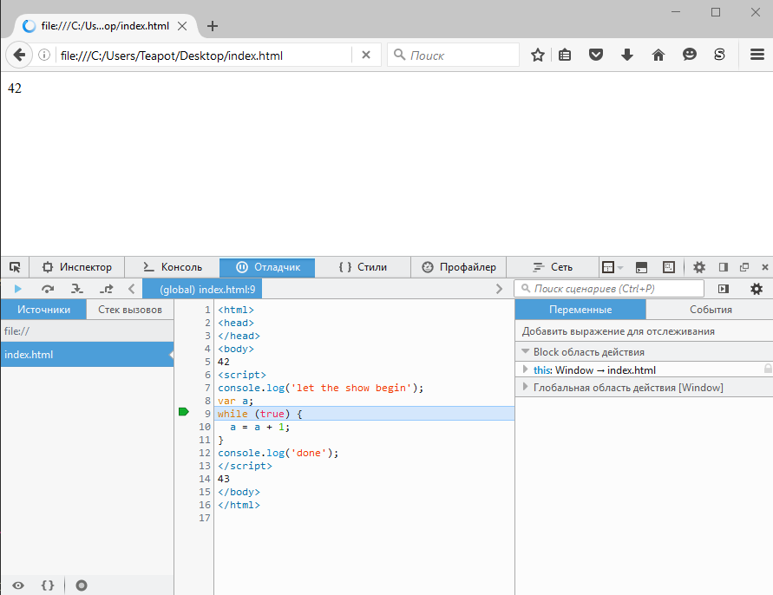Go to previous source with left chevron

click(x=131, y=289)
